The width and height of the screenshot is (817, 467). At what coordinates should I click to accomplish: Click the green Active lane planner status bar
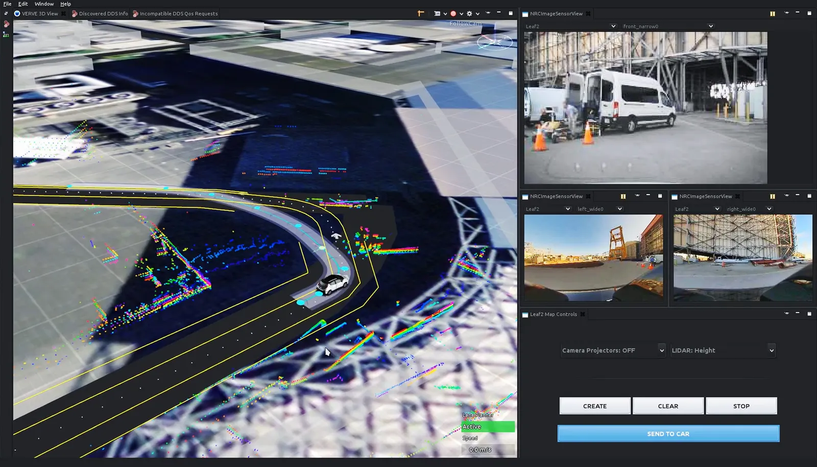tap(488, 427)
